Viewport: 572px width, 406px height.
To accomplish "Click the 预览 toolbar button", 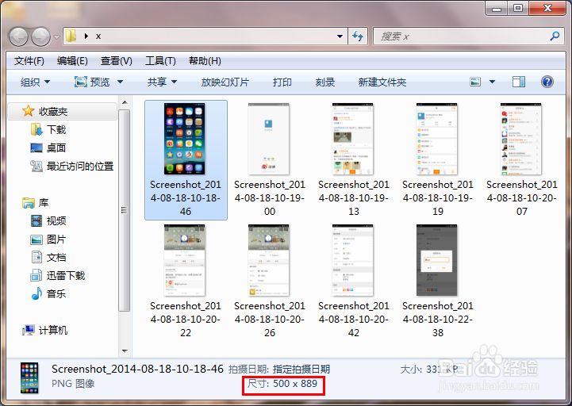I will pyautogui.click(x=92, y=82).
